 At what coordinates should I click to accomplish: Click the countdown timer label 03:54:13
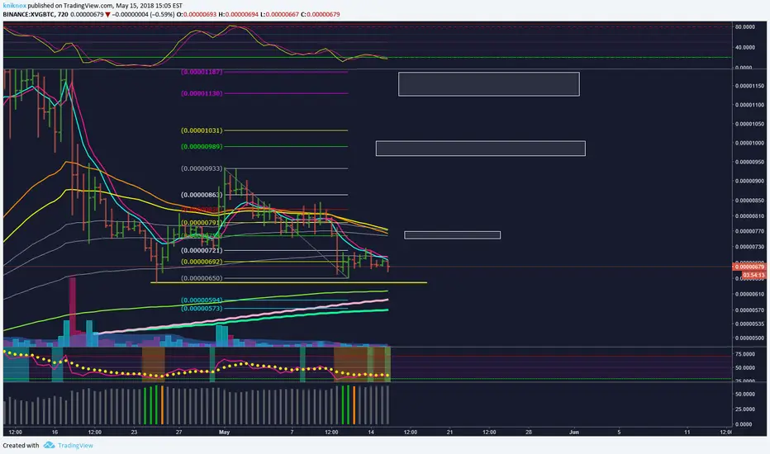[x=753, y=275]
